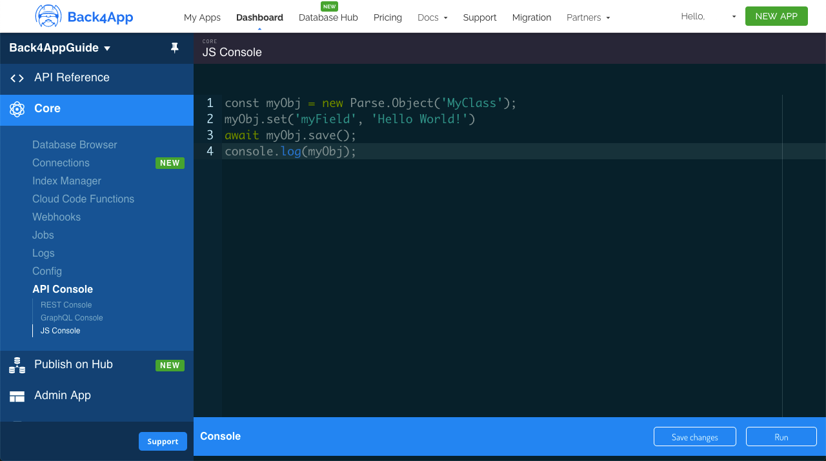Open the account menu next to Hello
This screenshot has height=461, width=826.
tap(734, 17)
